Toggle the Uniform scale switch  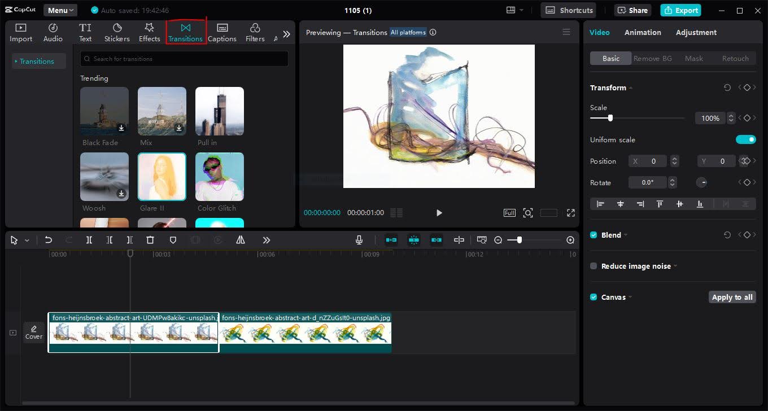click(x=745, y=139)
